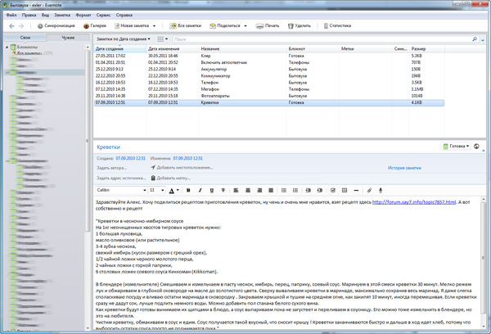The width and height of the screenshot is (491, 334).
Task: Click the История заметки link
Action: coord(404,168)
